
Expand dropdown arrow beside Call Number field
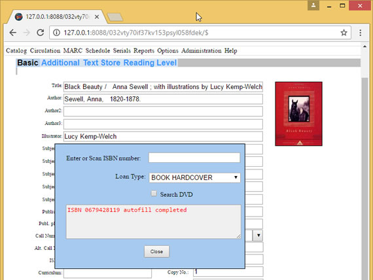258,236
